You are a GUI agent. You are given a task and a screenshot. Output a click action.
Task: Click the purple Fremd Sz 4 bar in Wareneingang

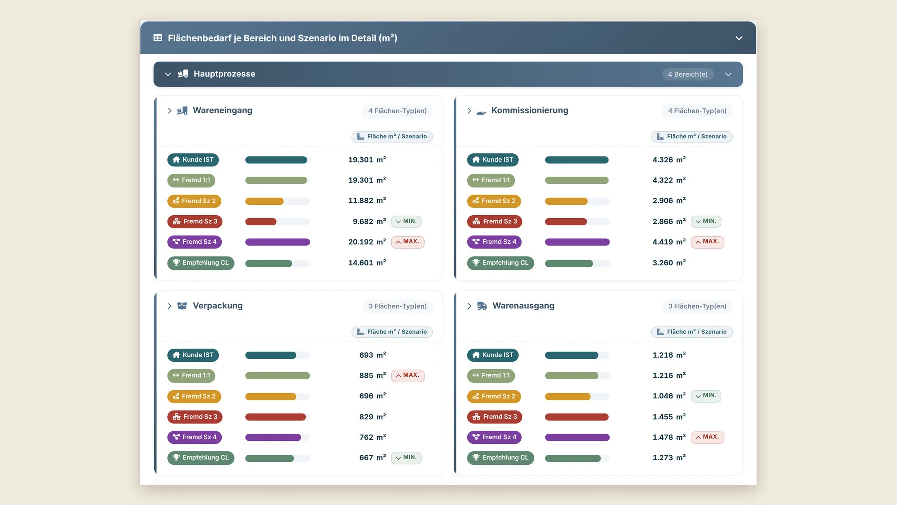coord(278,242)
